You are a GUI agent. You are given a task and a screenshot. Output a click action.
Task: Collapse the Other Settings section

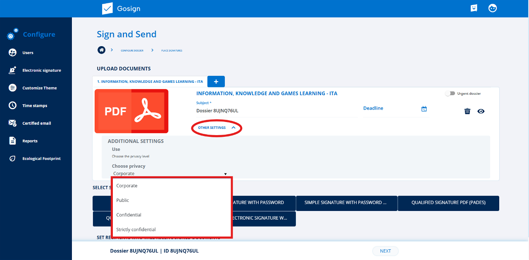point(217,128)
